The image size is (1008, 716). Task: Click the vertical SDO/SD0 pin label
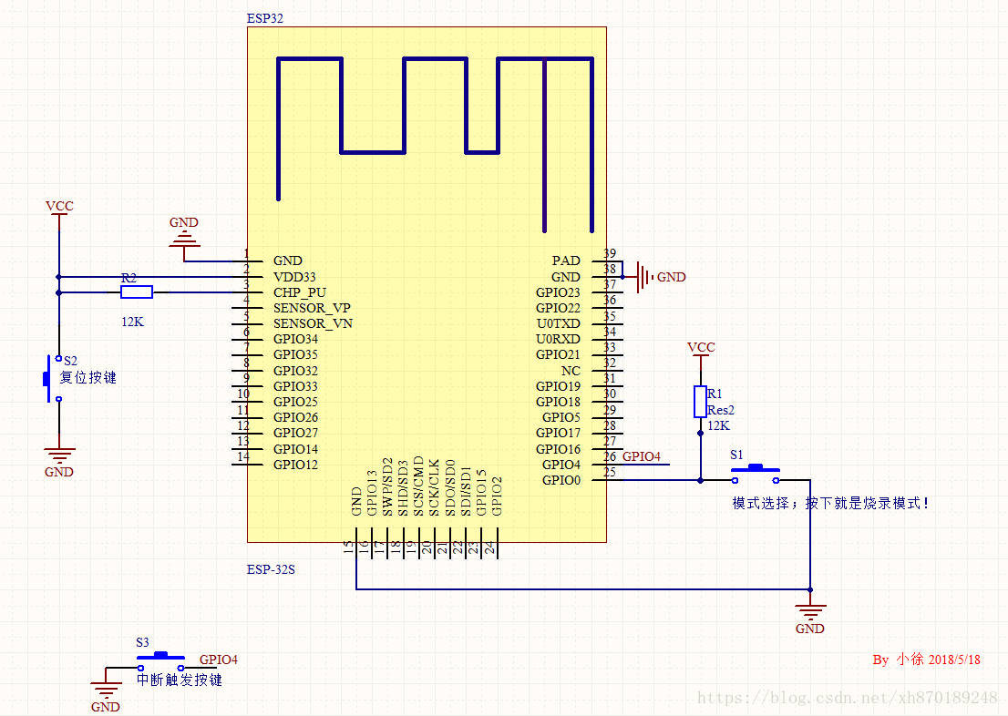[450, 487]
